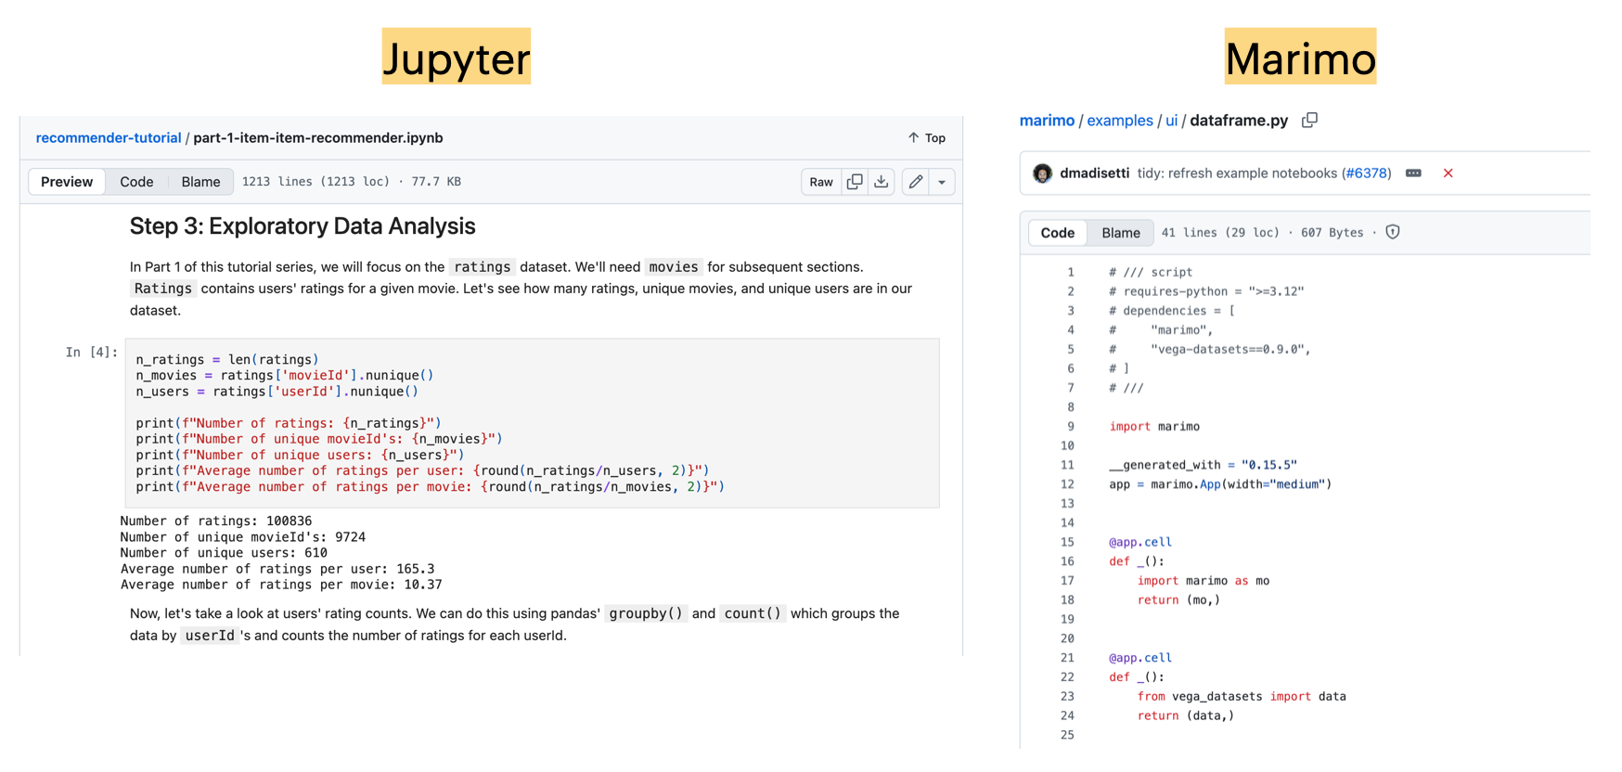Copy the dataframe.py file path
Viewport: 1622px width, 772px height.
pos(1309,121)
